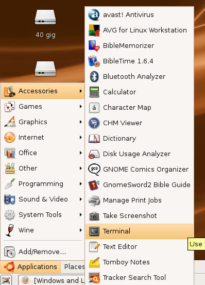Click the Programming trowel icon

tap(10, 184)
